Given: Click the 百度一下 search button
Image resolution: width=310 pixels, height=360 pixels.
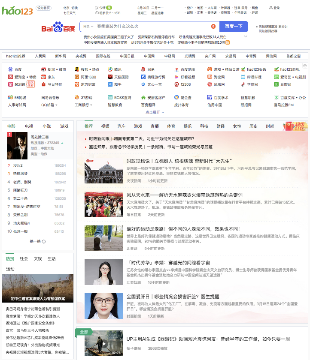Looking at the screenshot, I should tap(234, 27).
